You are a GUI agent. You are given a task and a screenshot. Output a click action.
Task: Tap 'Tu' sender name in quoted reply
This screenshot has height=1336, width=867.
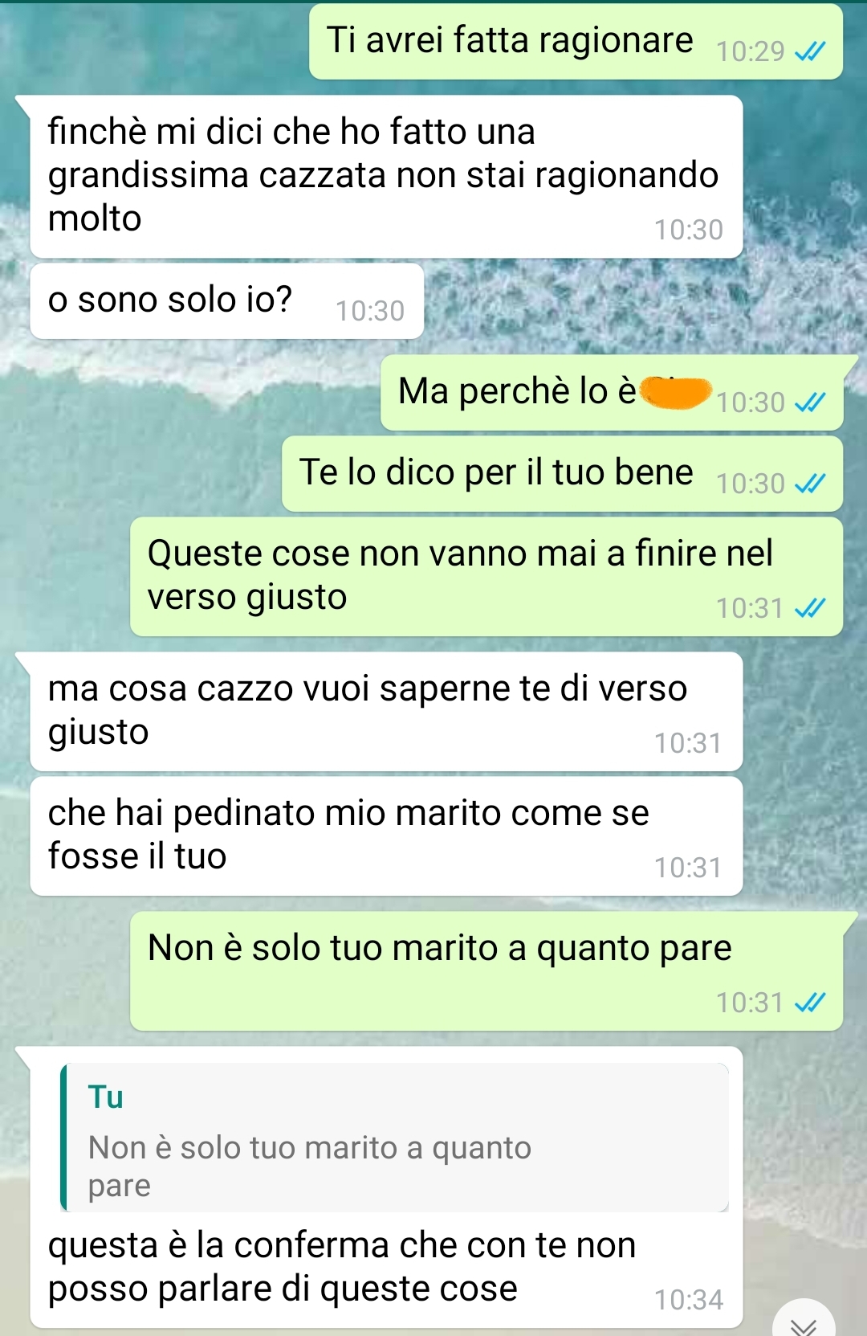tap(106, 1097)
